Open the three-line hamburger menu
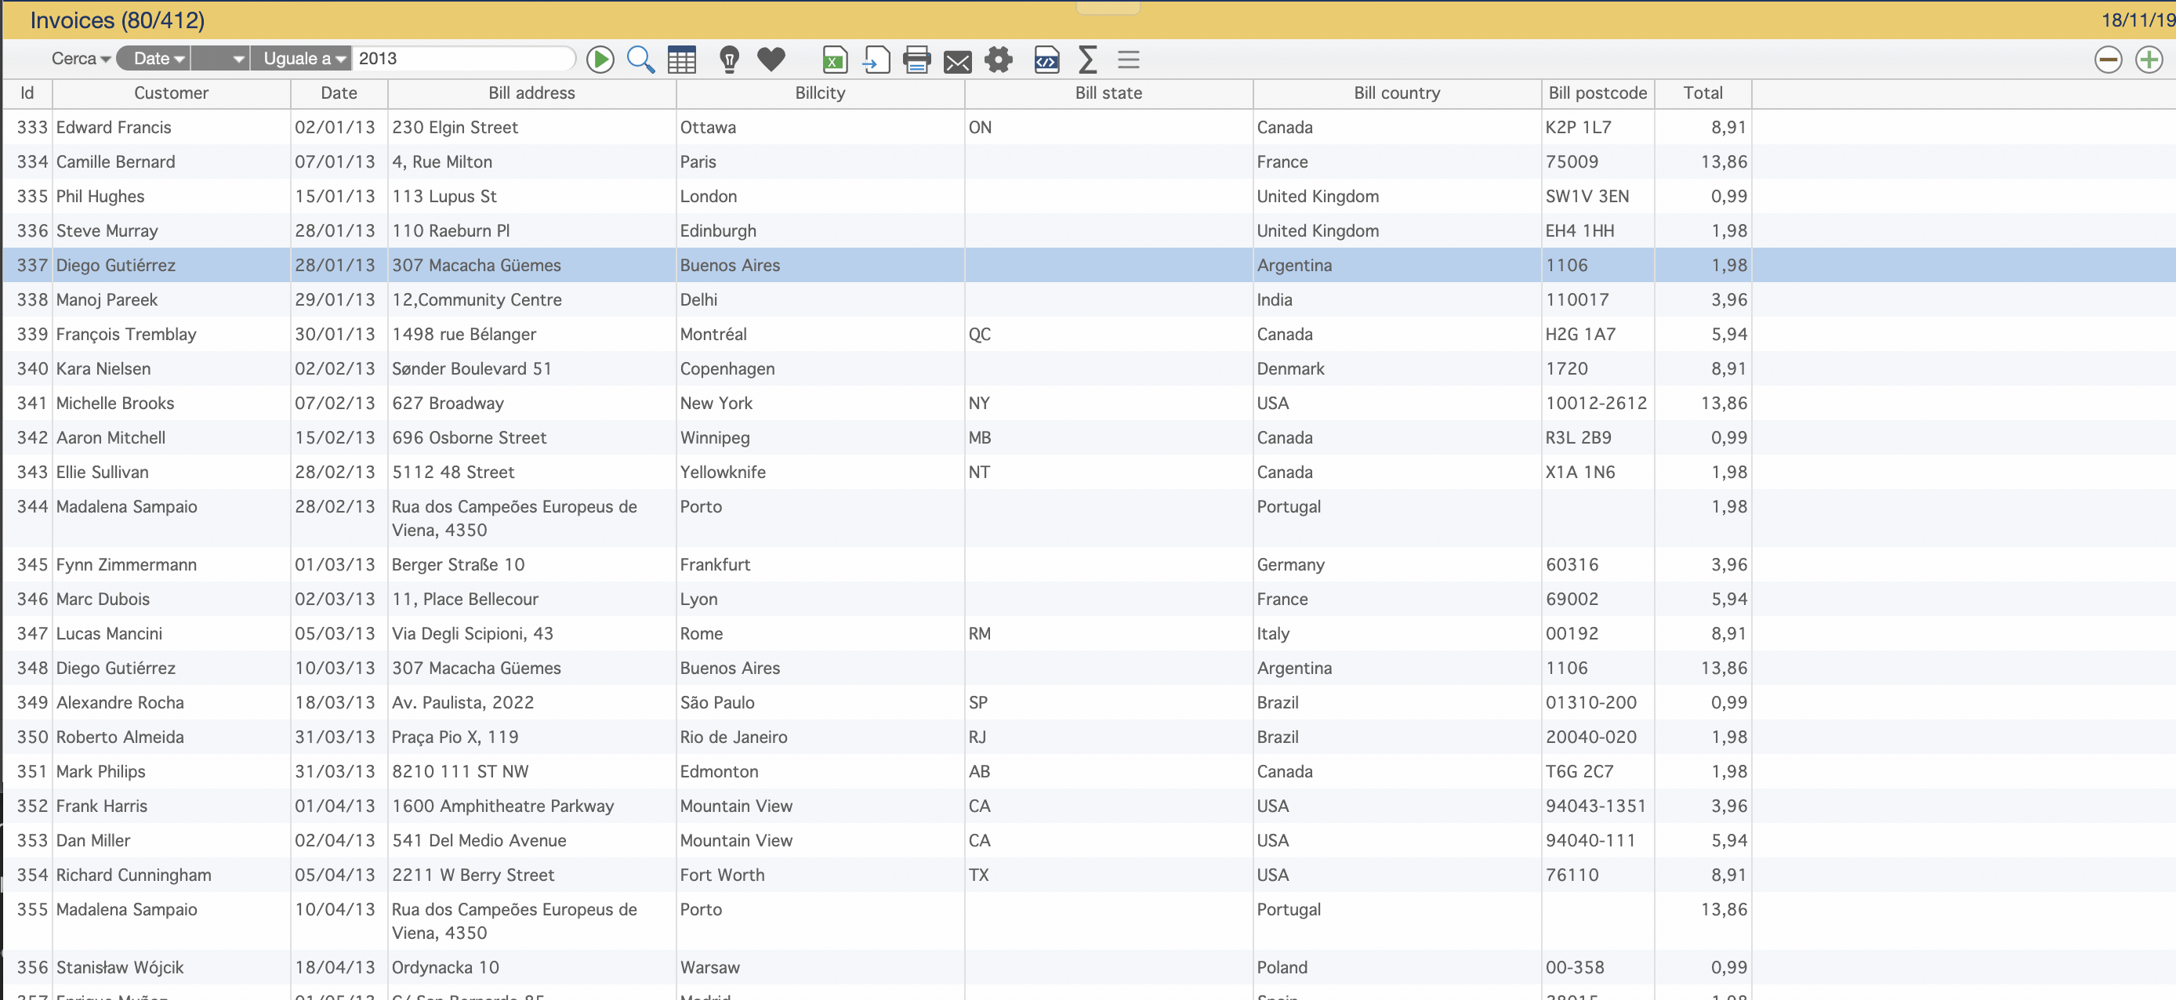The height and width of the screenshot is (1000, 2176). (1129, 59)
